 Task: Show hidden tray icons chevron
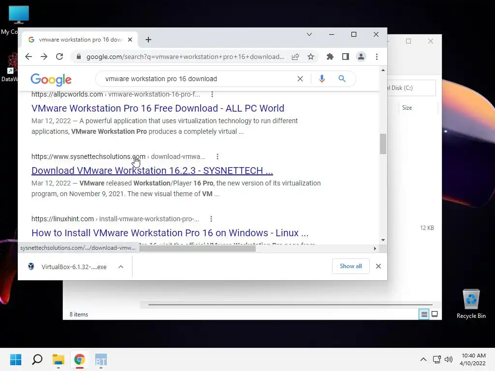point(423,359)
